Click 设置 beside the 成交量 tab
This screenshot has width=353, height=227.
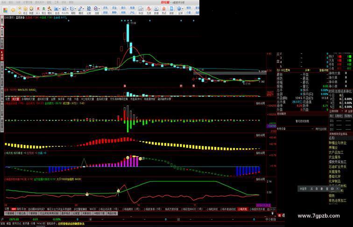click(7, 99)
